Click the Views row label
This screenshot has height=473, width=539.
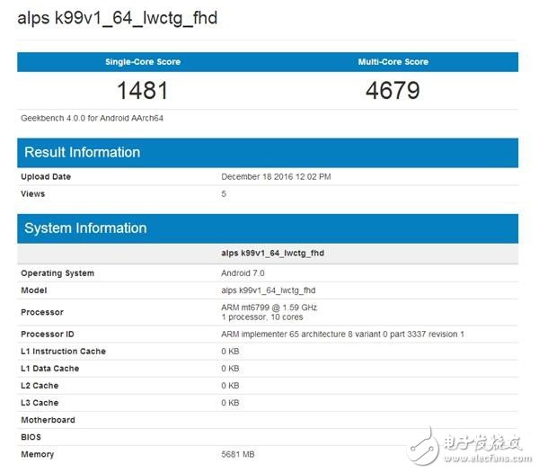(33, 194)
